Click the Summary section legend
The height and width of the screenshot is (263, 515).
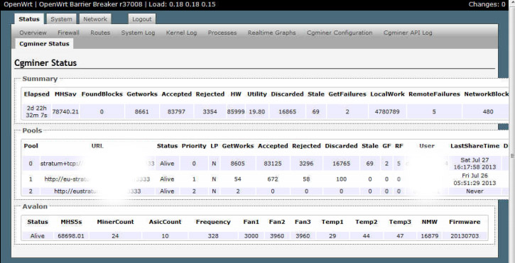point(40,79)
